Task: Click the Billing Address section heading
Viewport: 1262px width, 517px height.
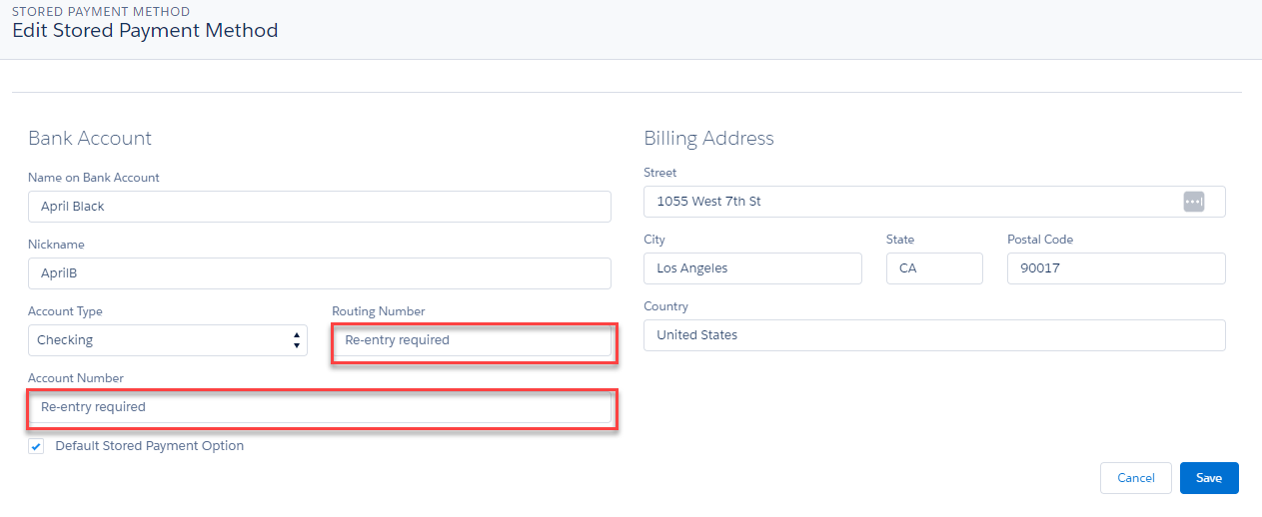Action: click(x=708, y=139)
